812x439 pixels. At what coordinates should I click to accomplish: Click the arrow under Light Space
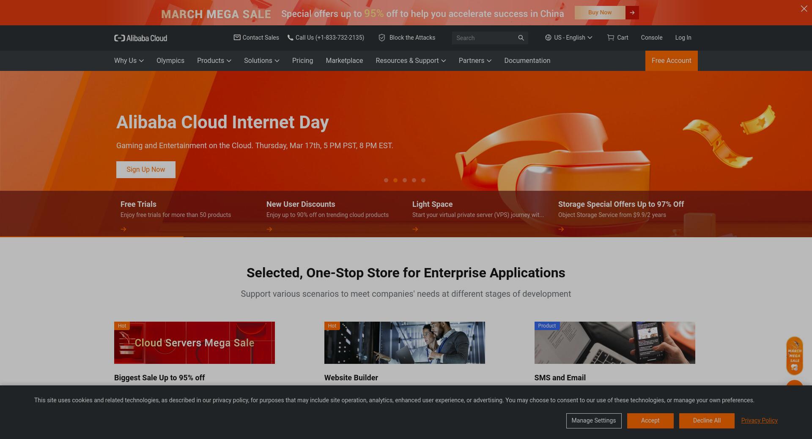point(415,229)
